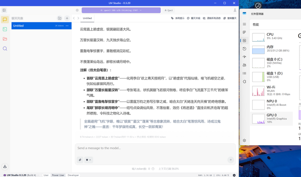Viewport: 301px width, 177px height.
Task: Select Memory (内存) in Task Manager
Action: click(x=271, y=49)
